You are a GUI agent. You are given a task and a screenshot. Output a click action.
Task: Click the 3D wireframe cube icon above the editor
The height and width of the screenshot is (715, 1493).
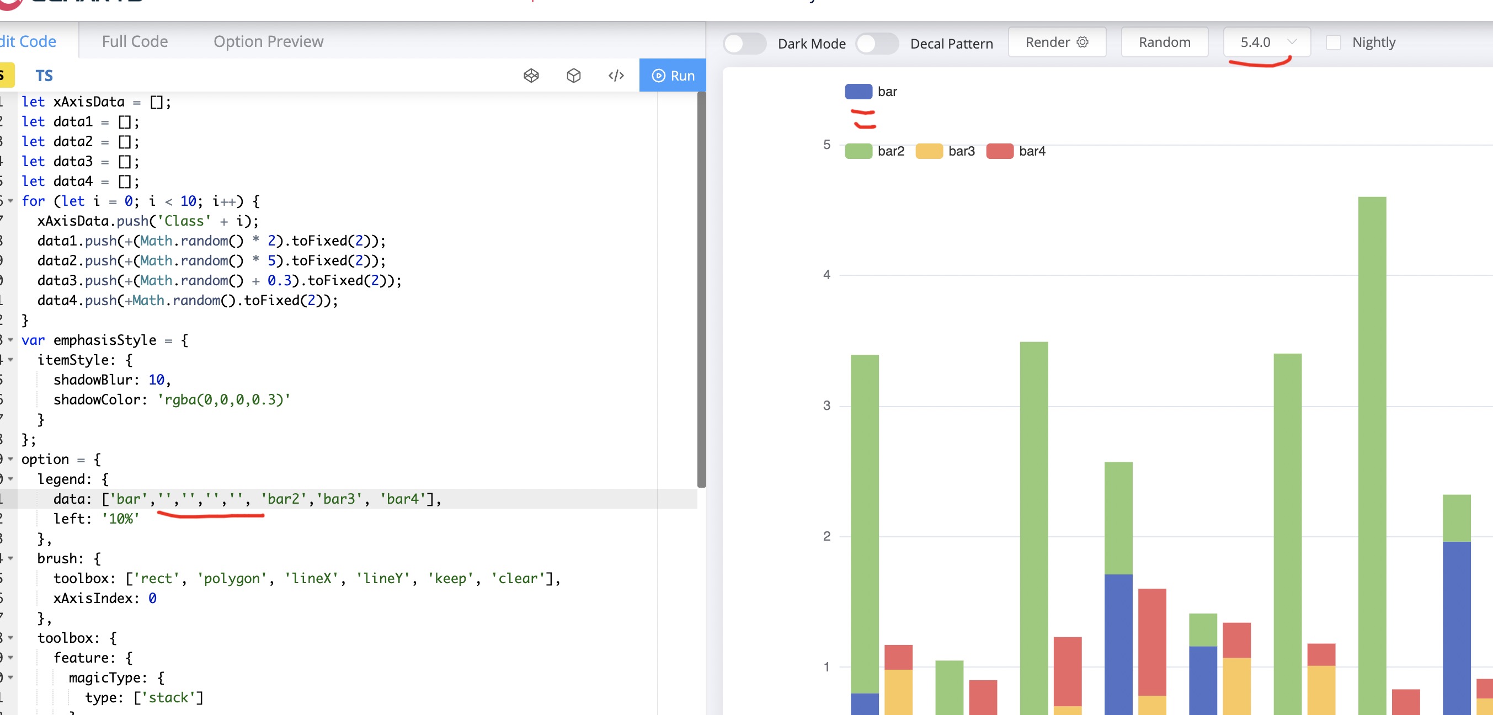[531, 76]
